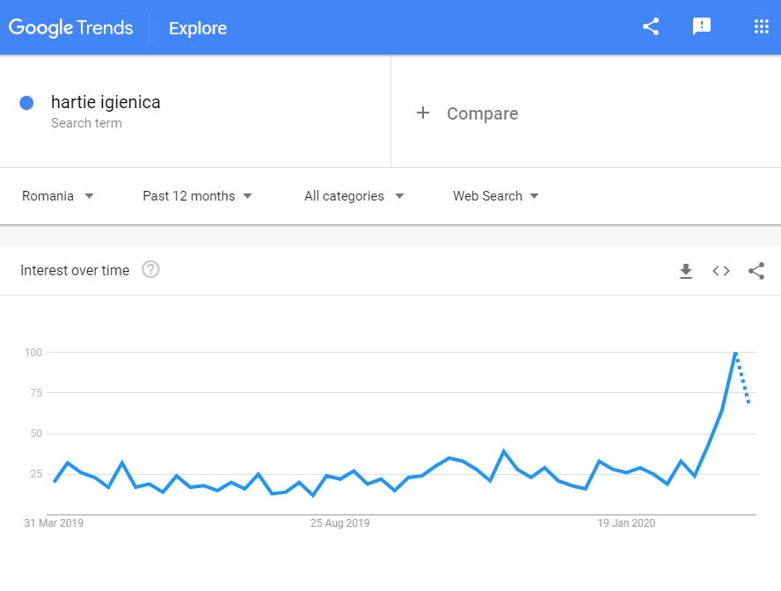Open the Google apps grid icon
781x591 pixels.
click(x=761, y=26)
